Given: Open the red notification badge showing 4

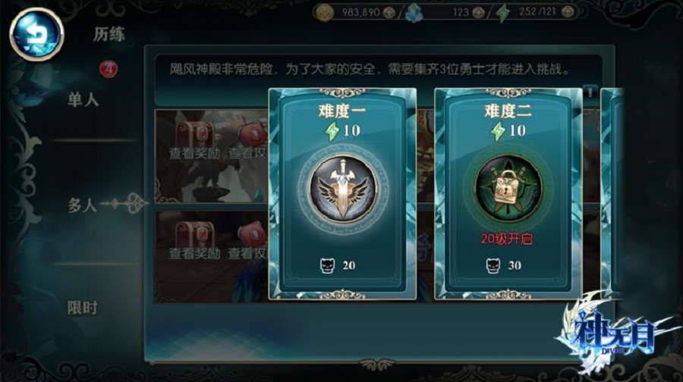Looking at the screenshot, I should pyautogui.click(x=109, y=69).
